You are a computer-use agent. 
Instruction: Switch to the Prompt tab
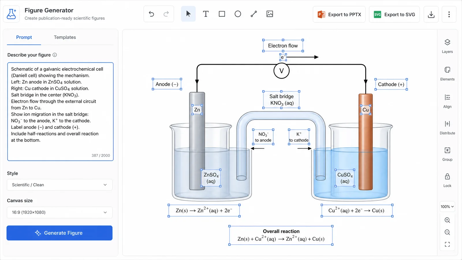pos(24,37)
